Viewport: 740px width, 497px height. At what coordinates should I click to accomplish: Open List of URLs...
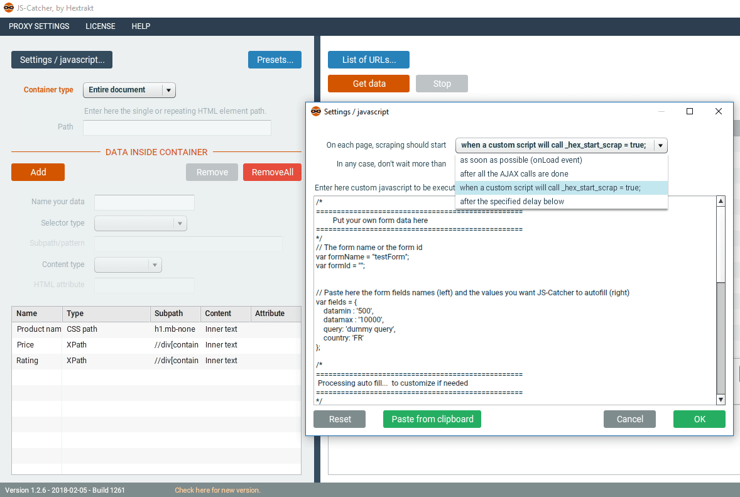coord(369,60)
